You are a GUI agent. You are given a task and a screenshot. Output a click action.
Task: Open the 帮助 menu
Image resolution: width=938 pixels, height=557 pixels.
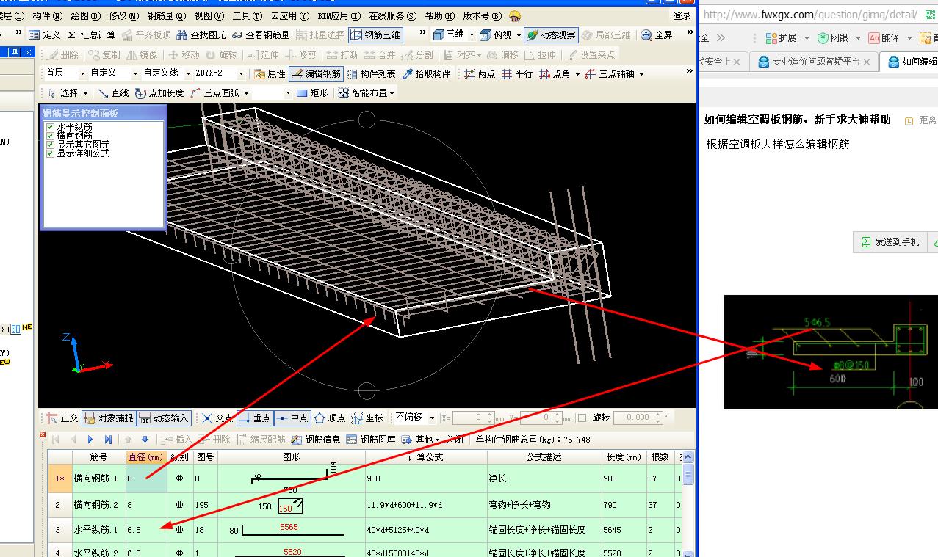point(439,15)
